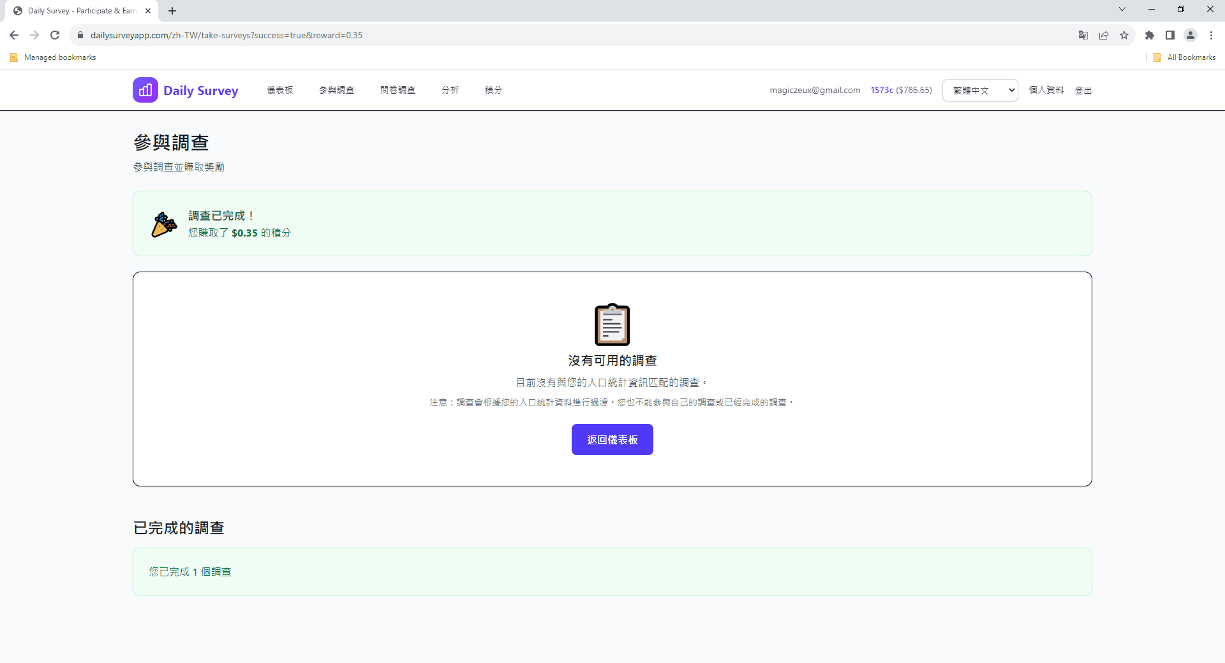Expand the 繁體中文 language dropdown
The width and height of the screenshot is (1225, 663).
pyautogui.click(x=980, y=91)
